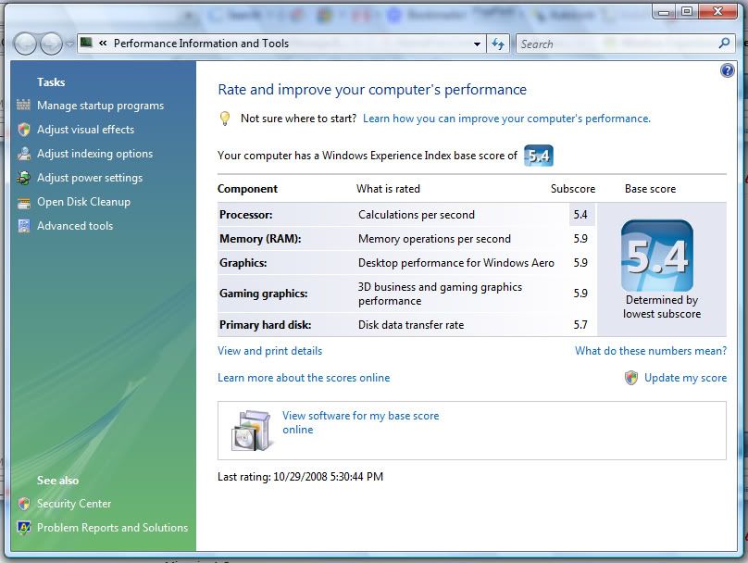This screenshot has height=563, width=748.
Task: Click the Security Center shield icon
Action: coord(24,504)
